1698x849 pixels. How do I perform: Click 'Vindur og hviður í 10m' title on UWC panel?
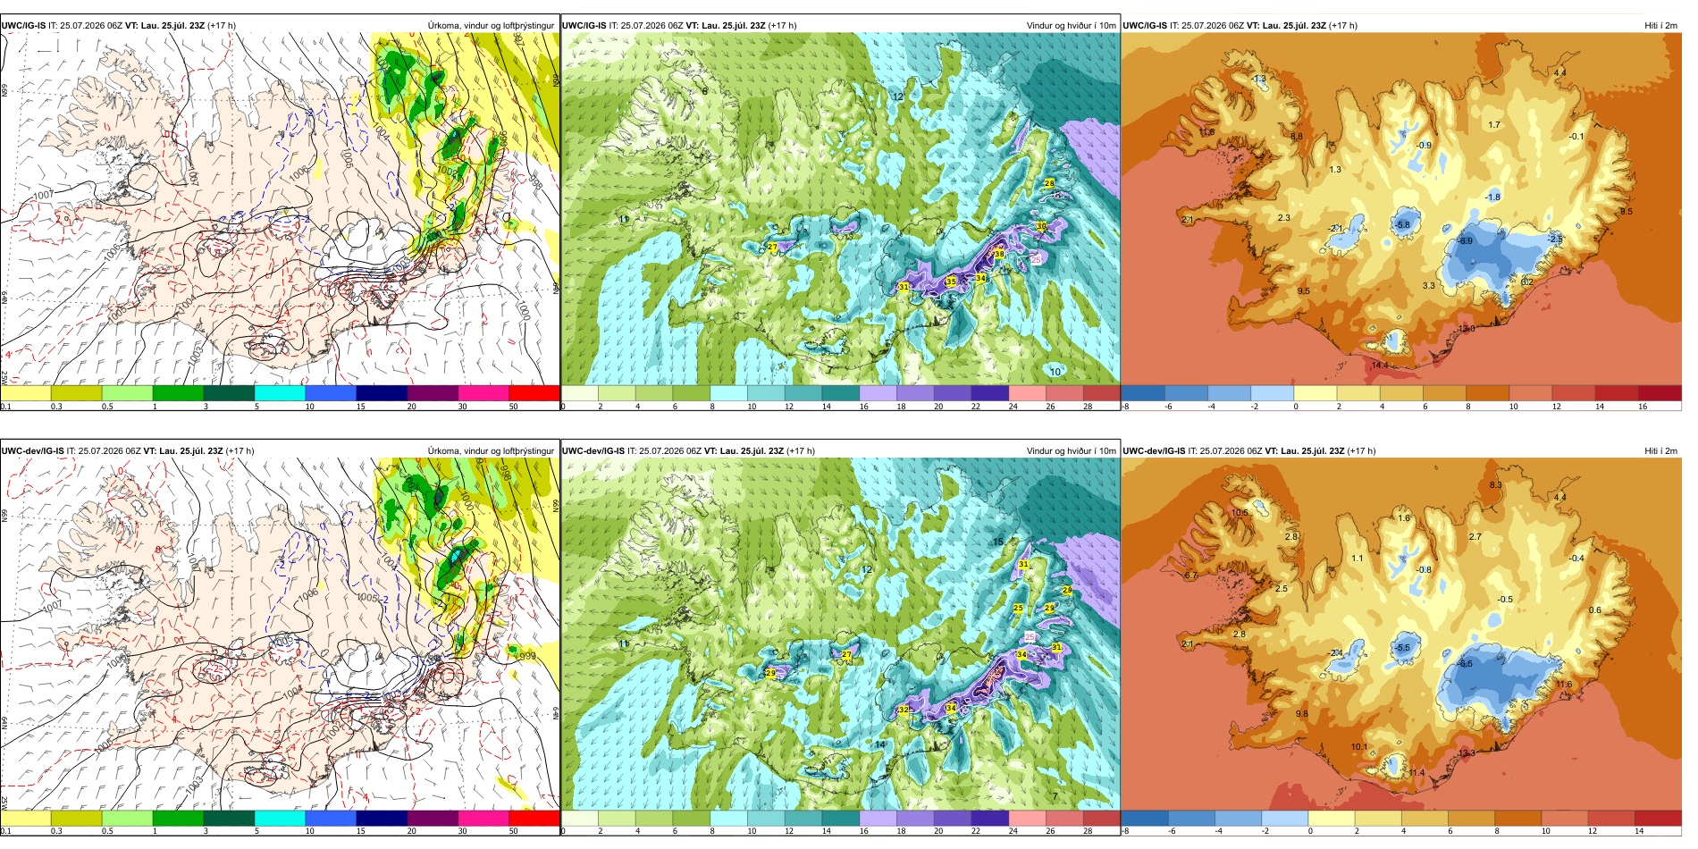[1071, 25]
